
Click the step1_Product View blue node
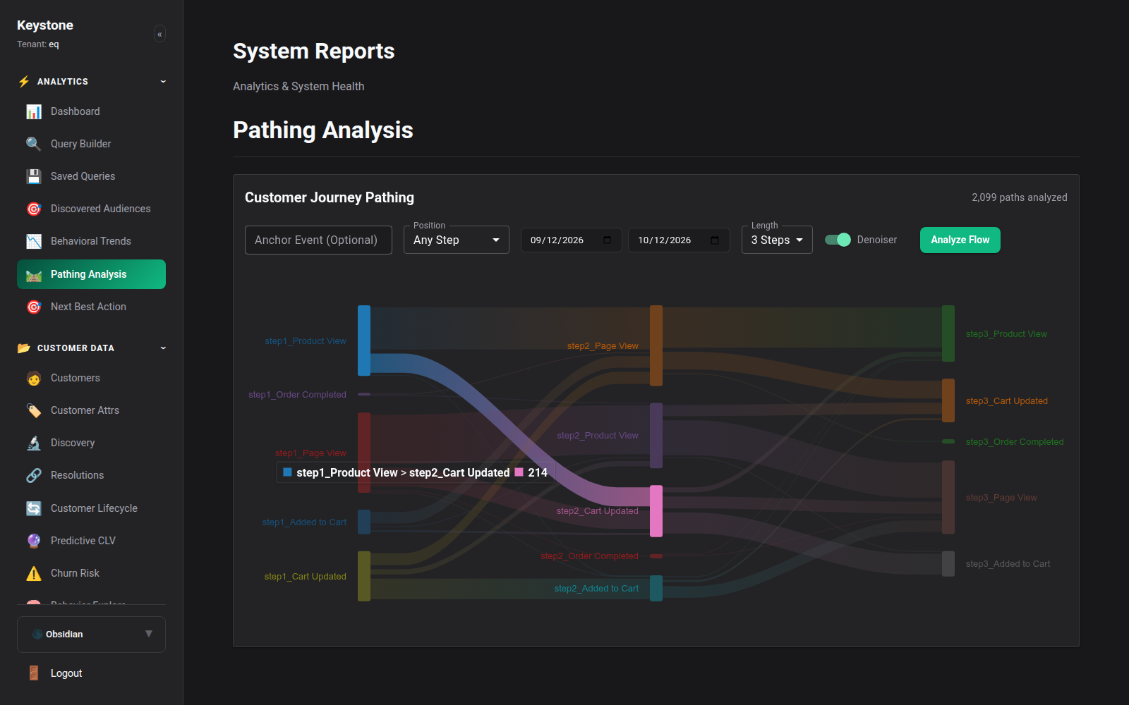[x=364, y=341]
